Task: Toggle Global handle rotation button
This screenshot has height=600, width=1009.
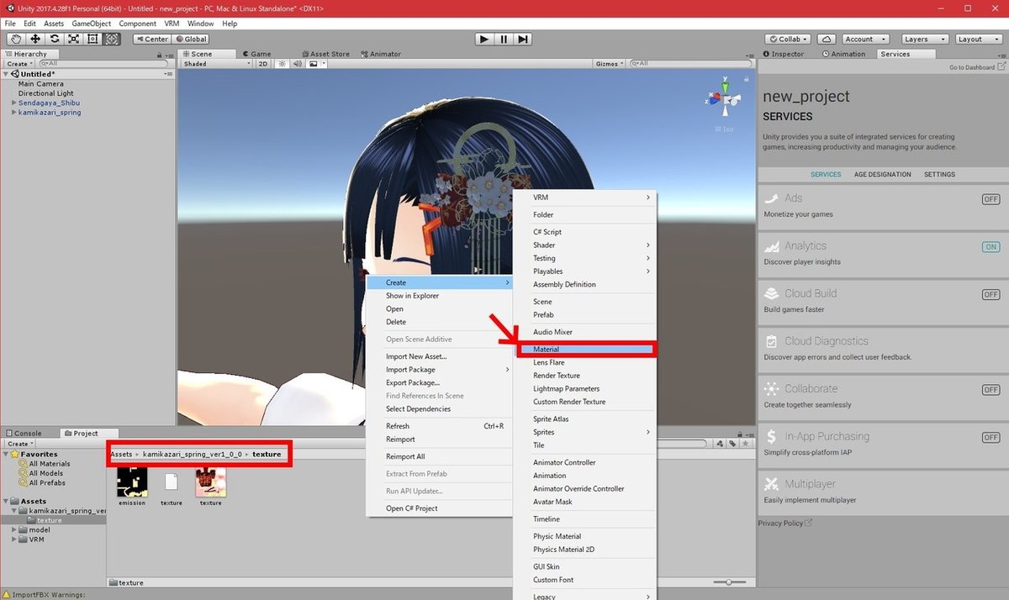Action: [x=191, y=39]
